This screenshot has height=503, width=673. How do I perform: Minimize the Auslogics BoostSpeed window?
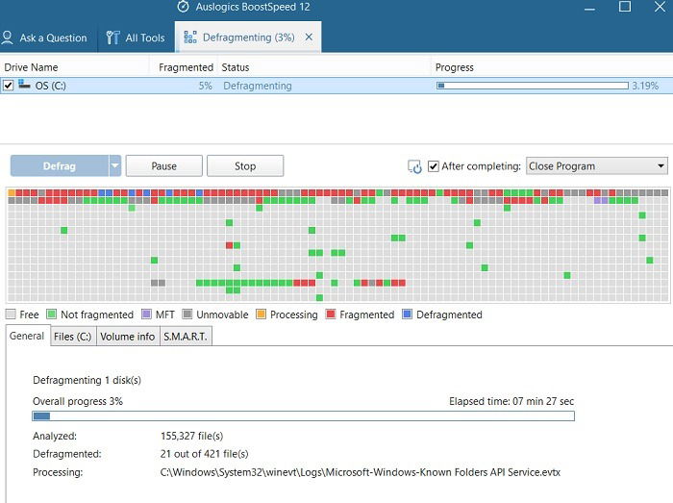point(589,8)
